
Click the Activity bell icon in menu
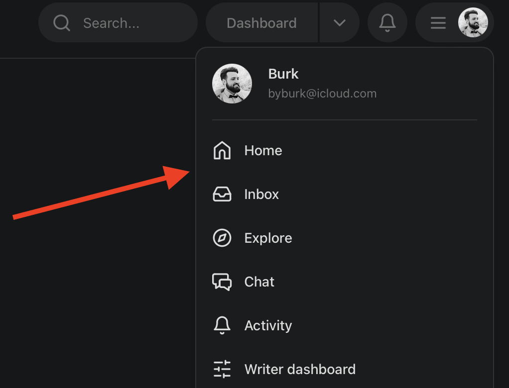pos(222,326)
